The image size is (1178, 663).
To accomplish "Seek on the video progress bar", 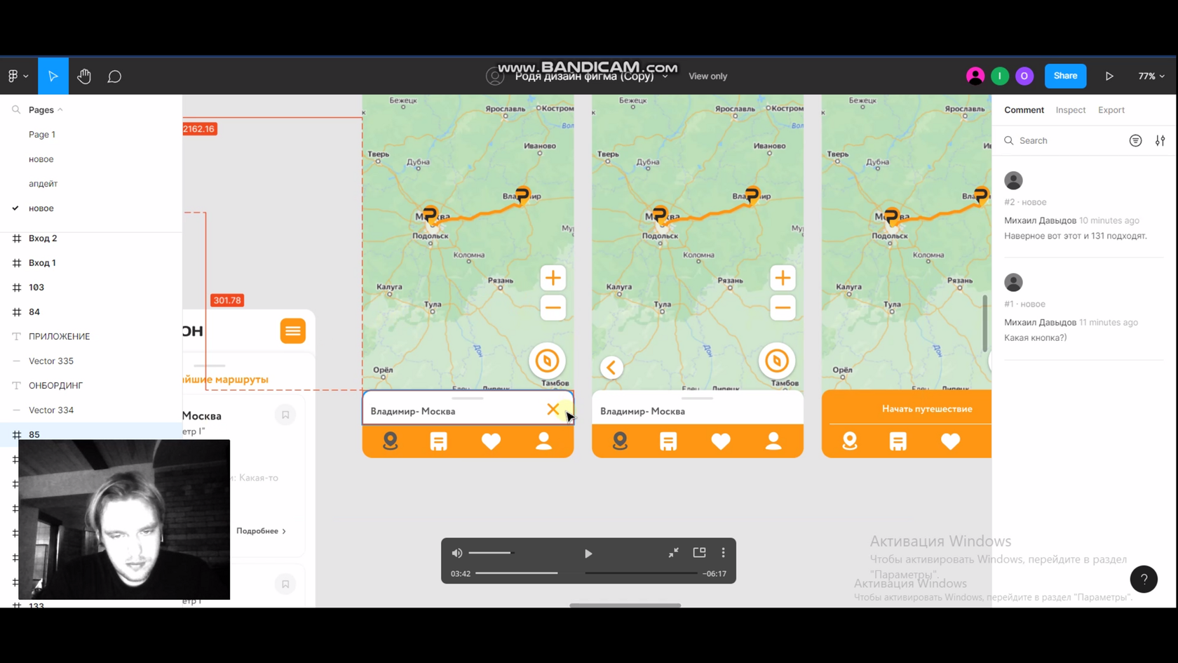I will click(588, 573).
